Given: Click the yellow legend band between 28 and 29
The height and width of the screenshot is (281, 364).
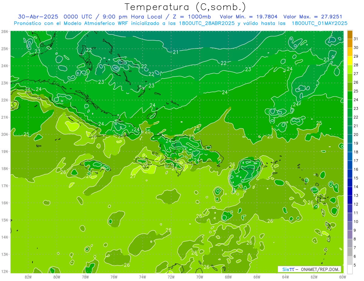Looking at the screenshot, I should click(350, 61).
